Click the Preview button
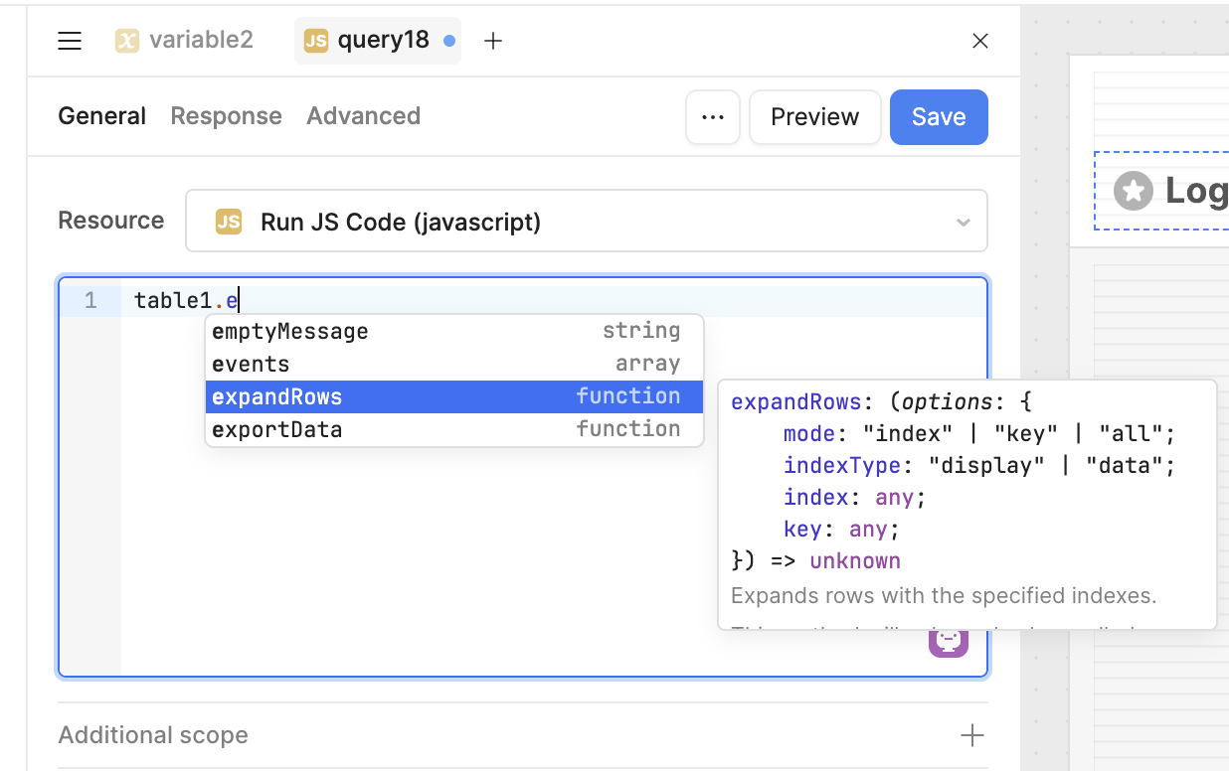Image resolution: width=1229 pixels, height=771 pixels. pos(815,117)
